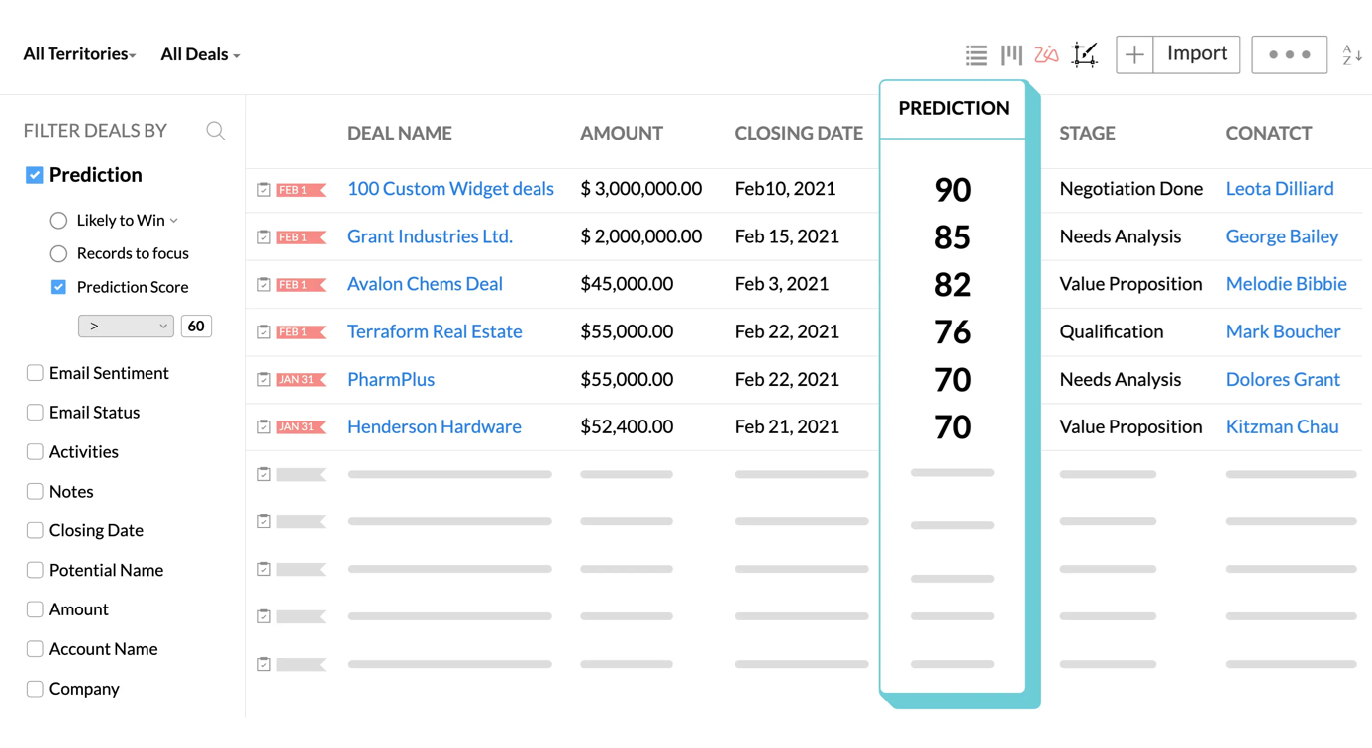Uncheck the Prediction filter checkbox
Image resolution: width=1372 pixels, height=748 pixels.
coord(35,175)
